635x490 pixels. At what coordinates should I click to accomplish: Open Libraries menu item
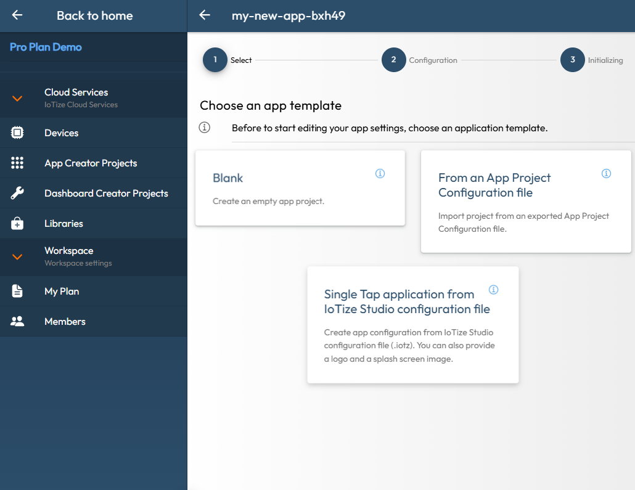point(63,224)
